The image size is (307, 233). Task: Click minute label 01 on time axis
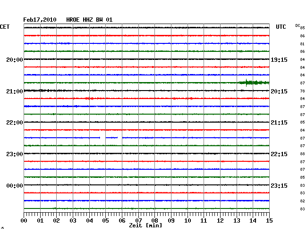click(x=40, y=221)
